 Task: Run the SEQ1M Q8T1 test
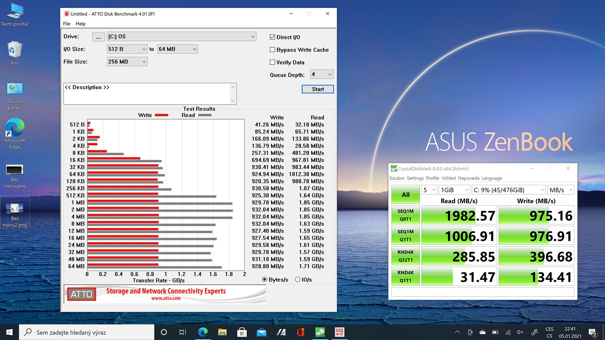pos(406,215)
